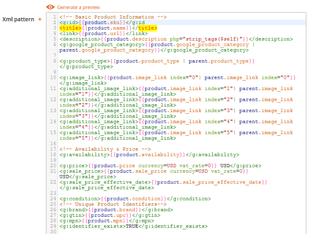Click the g:availability line
Viewport: 317px width, 234px height.
(149, 155)
